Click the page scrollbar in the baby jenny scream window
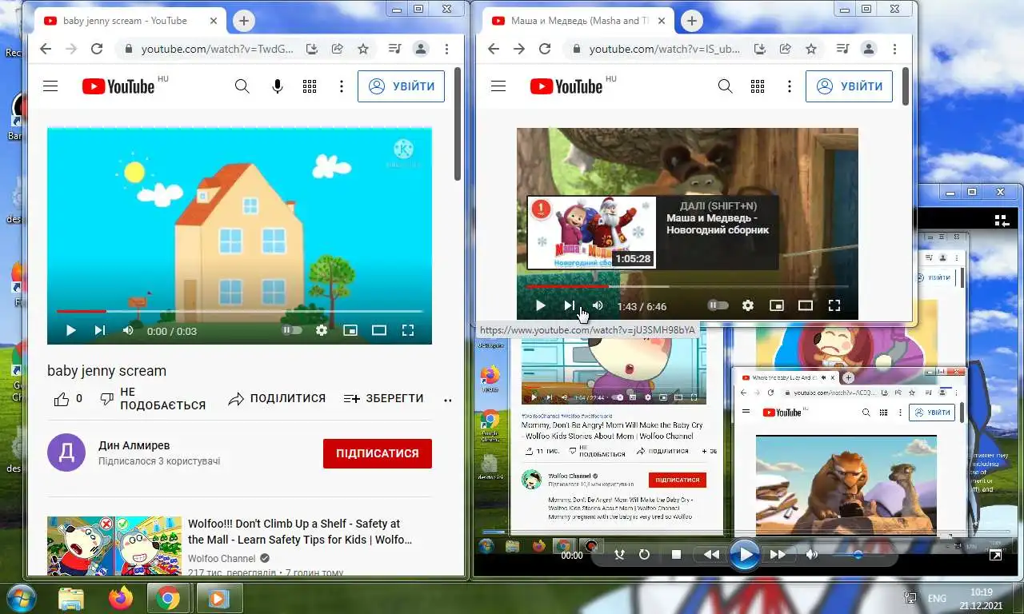Viewport: 1024px width, 614px height. pyautogui.click(x=458, y=124)
